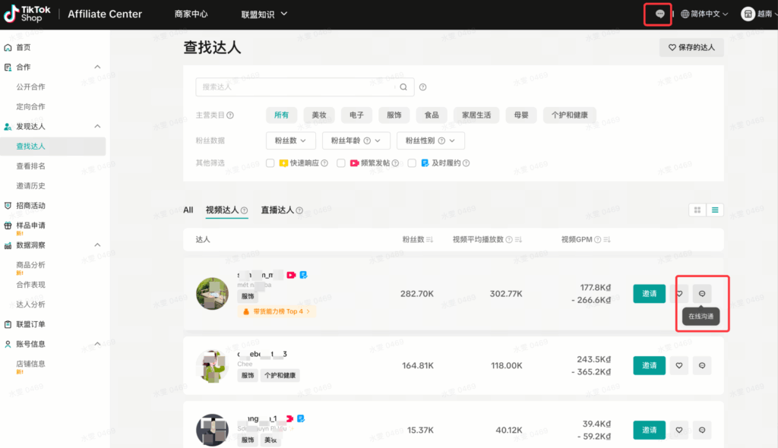778x448 pixels.
Task: Save the first creator with heart icon
Action: point(678,293)
